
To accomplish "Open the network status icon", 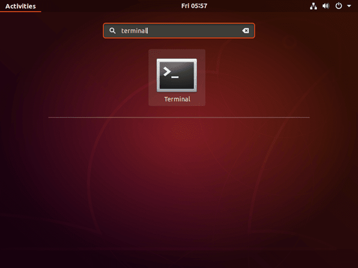I will pyautogui.click(x=313, y=6).
